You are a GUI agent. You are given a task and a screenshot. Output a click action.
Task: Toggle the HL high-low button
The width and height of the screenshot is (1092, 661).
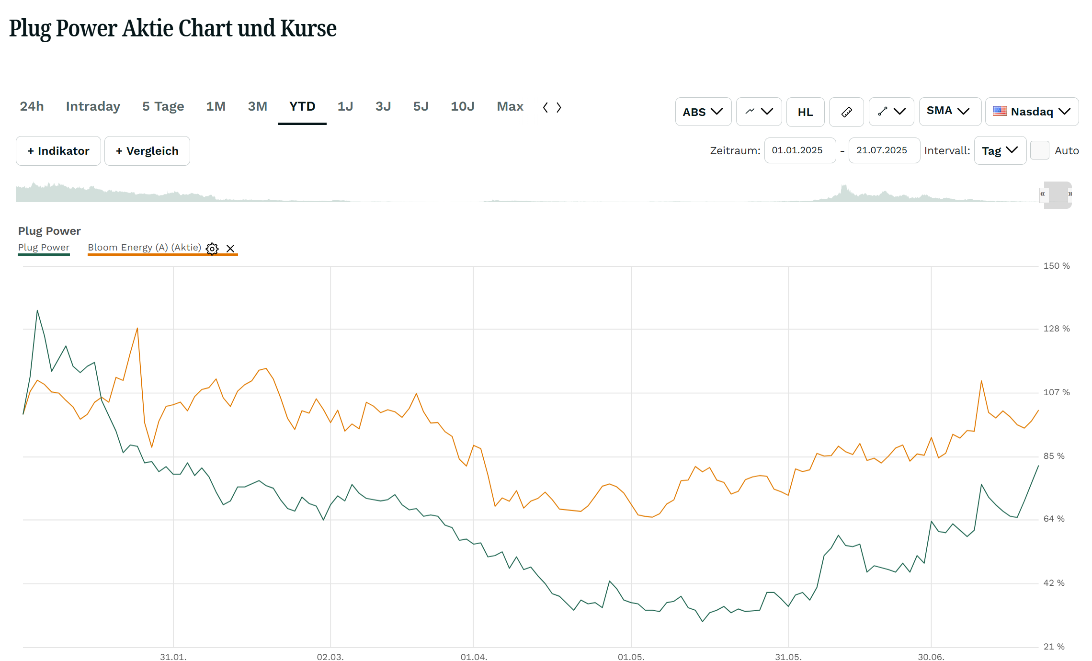coord(805,112)
